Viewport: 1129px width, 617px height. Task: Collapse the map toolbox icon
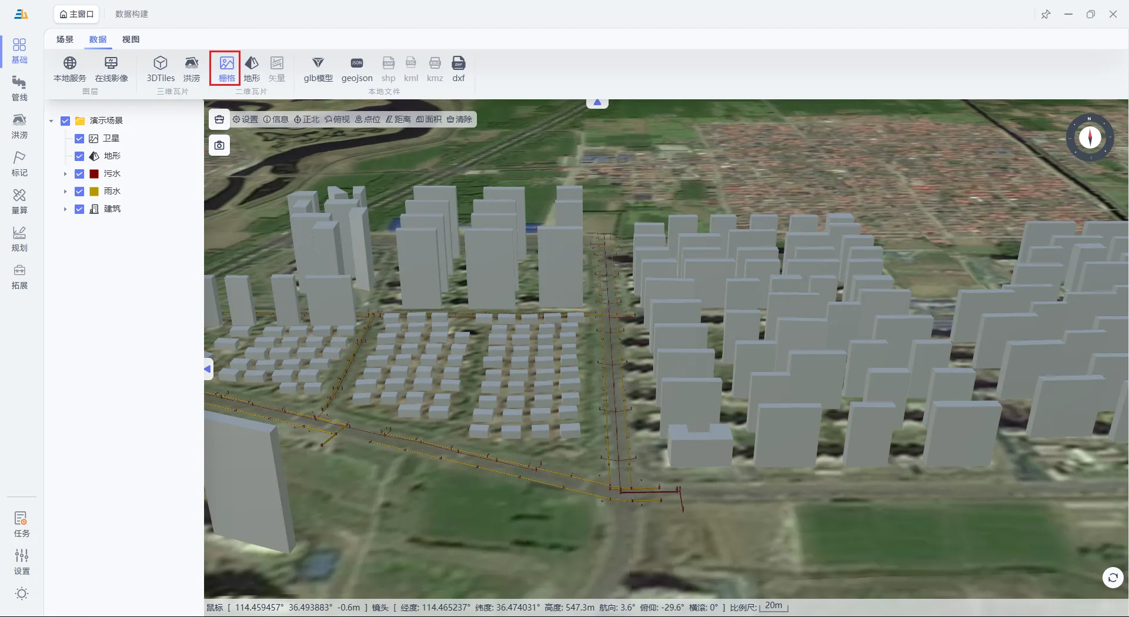pyautogui.click(x=219, y=119)
